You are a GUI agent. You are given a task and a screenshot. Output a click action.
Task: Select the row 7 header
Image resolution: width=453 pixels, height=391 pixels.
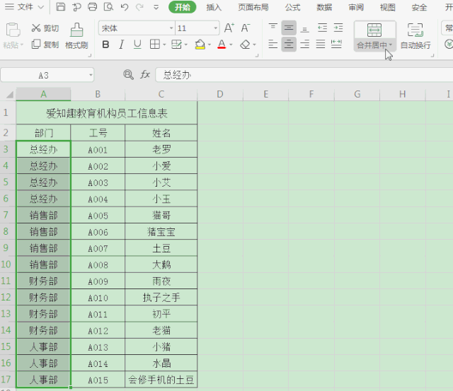[6, 215]
